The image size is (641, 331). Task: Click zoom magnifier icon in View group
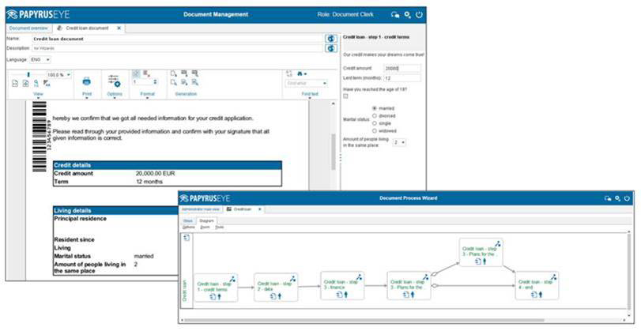(36, 84)
